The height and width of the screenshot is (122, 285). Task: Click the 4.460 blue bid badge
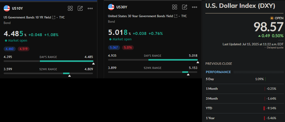[10, 49]
